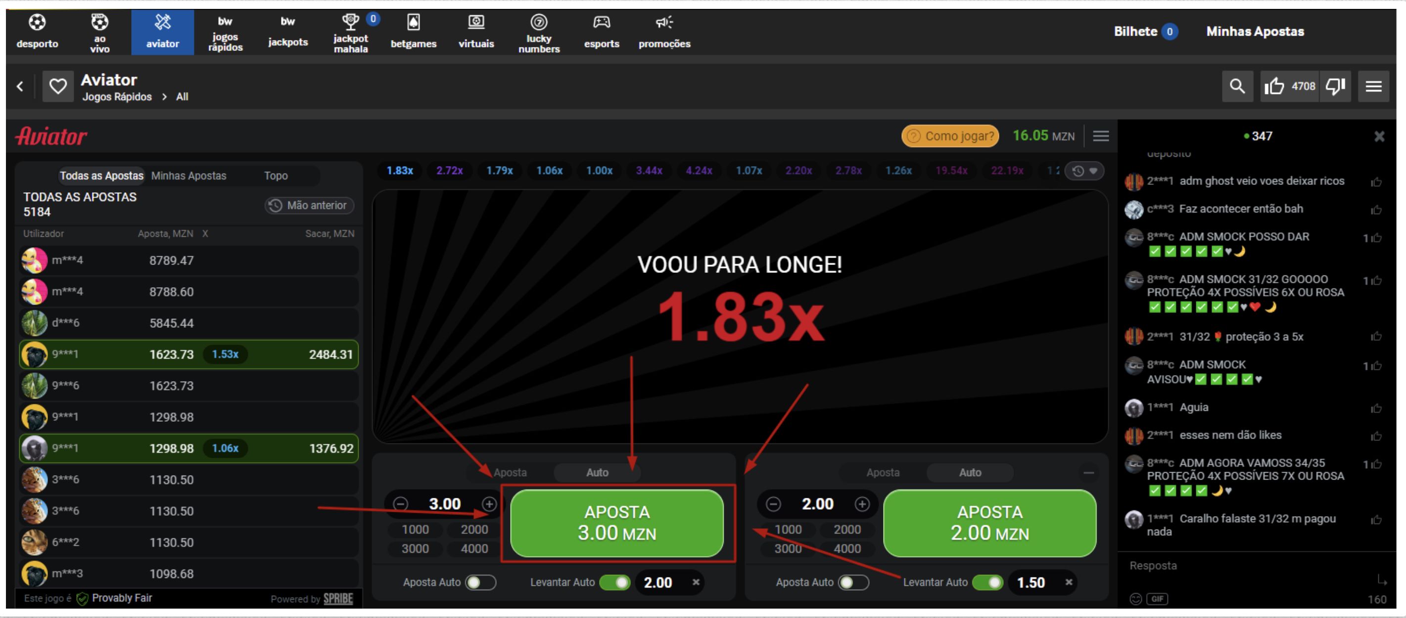
Task: Click the thumbs-up like icon
Action: pos(1274,86)
